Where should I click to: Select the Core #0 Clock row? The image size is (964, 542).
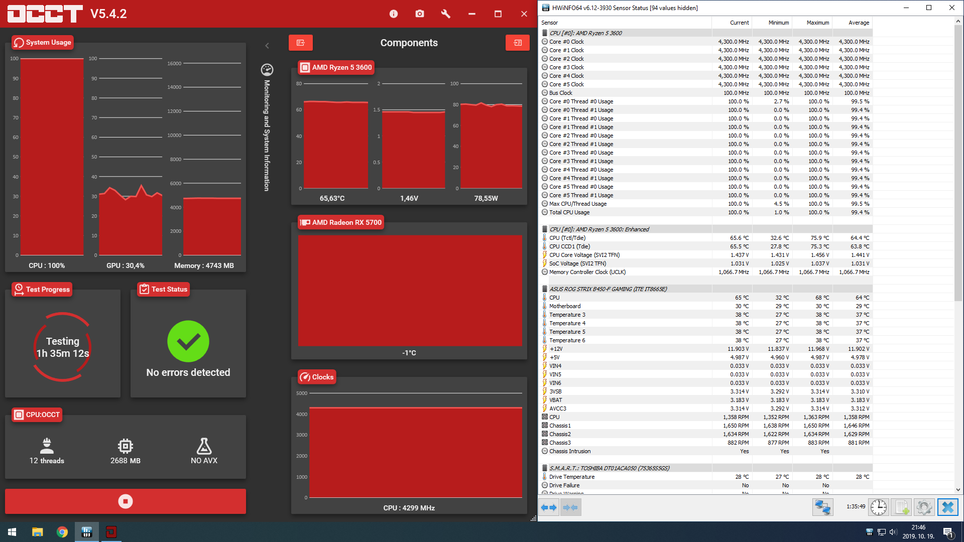(705, 42)
